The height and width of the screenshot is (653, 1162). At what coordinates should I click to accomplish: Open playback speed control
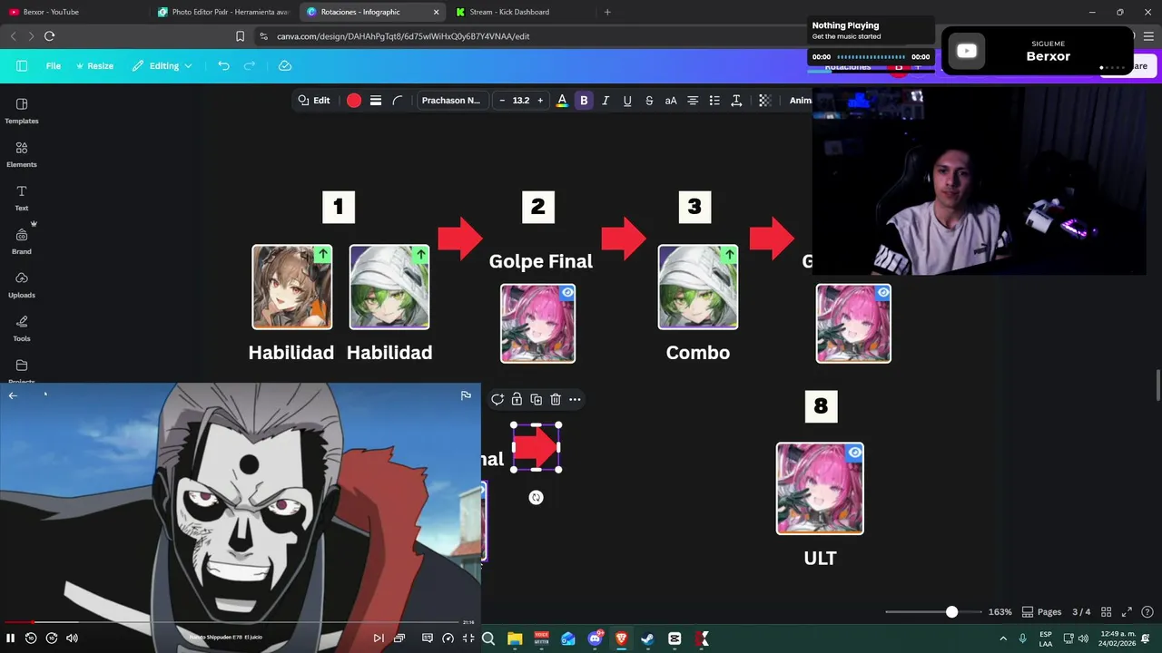coord(448,638)
